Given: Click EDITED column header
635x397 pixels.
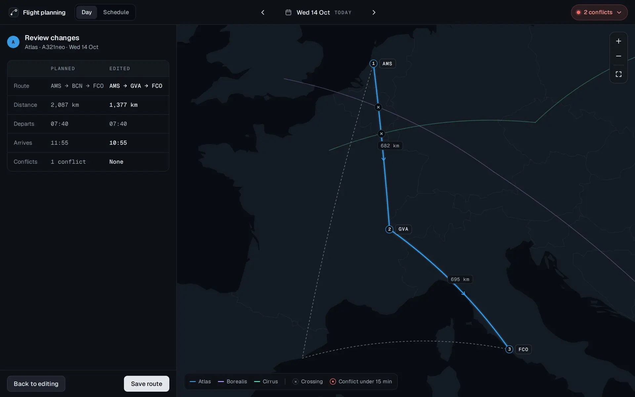Looking at the screenshot, I should (x=120, y=68).
